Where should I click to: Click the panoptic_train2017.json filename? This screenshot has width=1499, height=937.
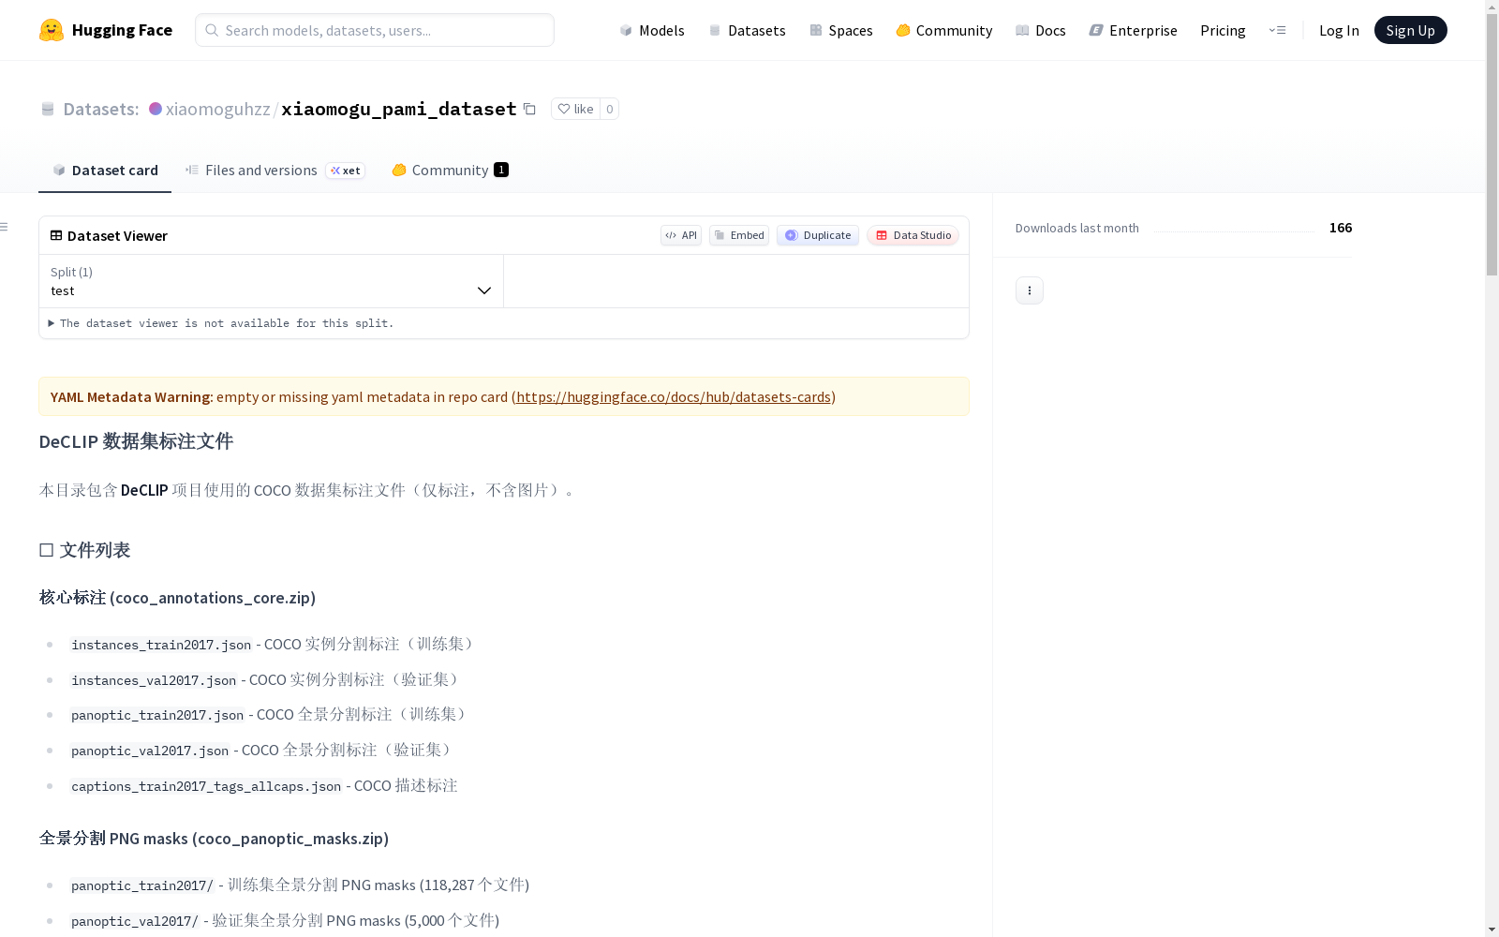coord(157,715)
